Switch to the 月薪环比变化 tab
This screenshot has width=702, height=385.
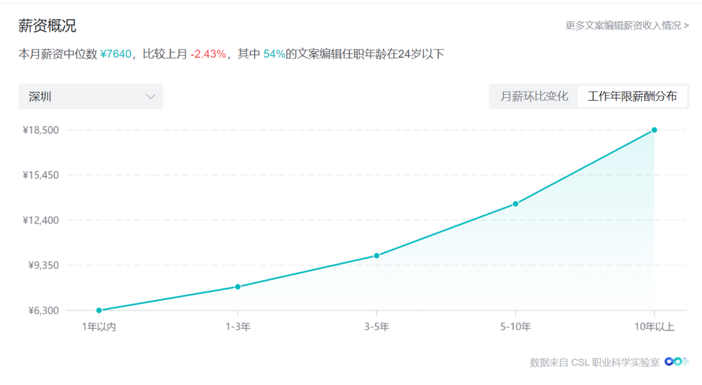point(534,97)
